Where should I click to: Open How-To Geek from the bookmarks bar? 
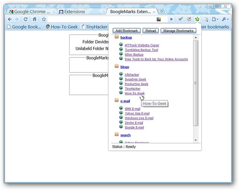(61, 27)
